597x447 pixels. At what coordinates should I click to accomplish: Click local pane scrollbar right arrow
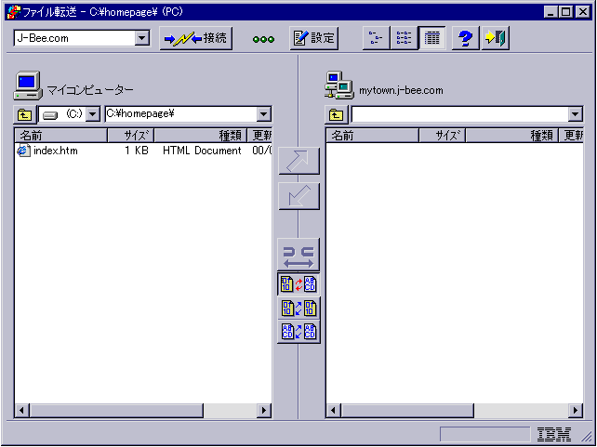point(263,411)
